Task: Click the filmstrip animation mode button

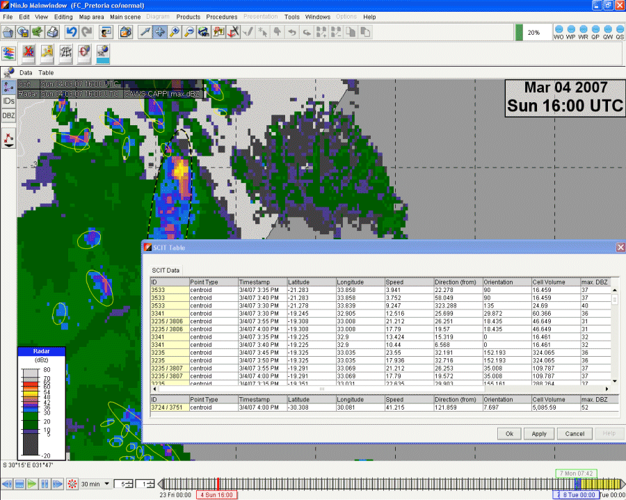Action: [x=19, y=484]
